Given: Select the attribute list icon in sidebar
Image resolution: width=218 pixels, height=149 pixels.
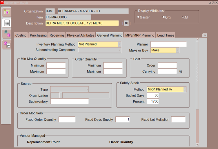Looking at the screenshot, I should (x=7, y=23).
